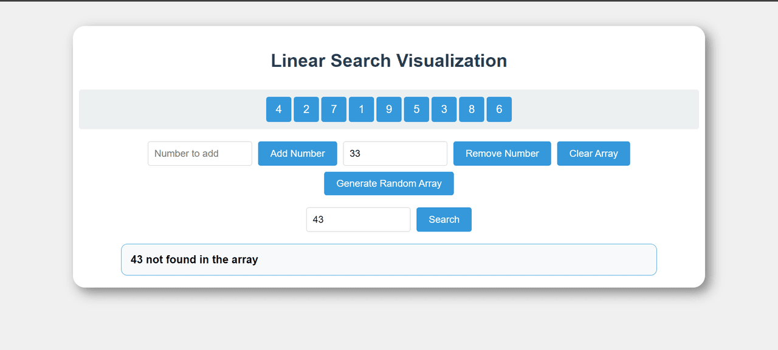Click the array element showing 9
The width and height of the screenshot is (778, 350).
pos(389,109)
